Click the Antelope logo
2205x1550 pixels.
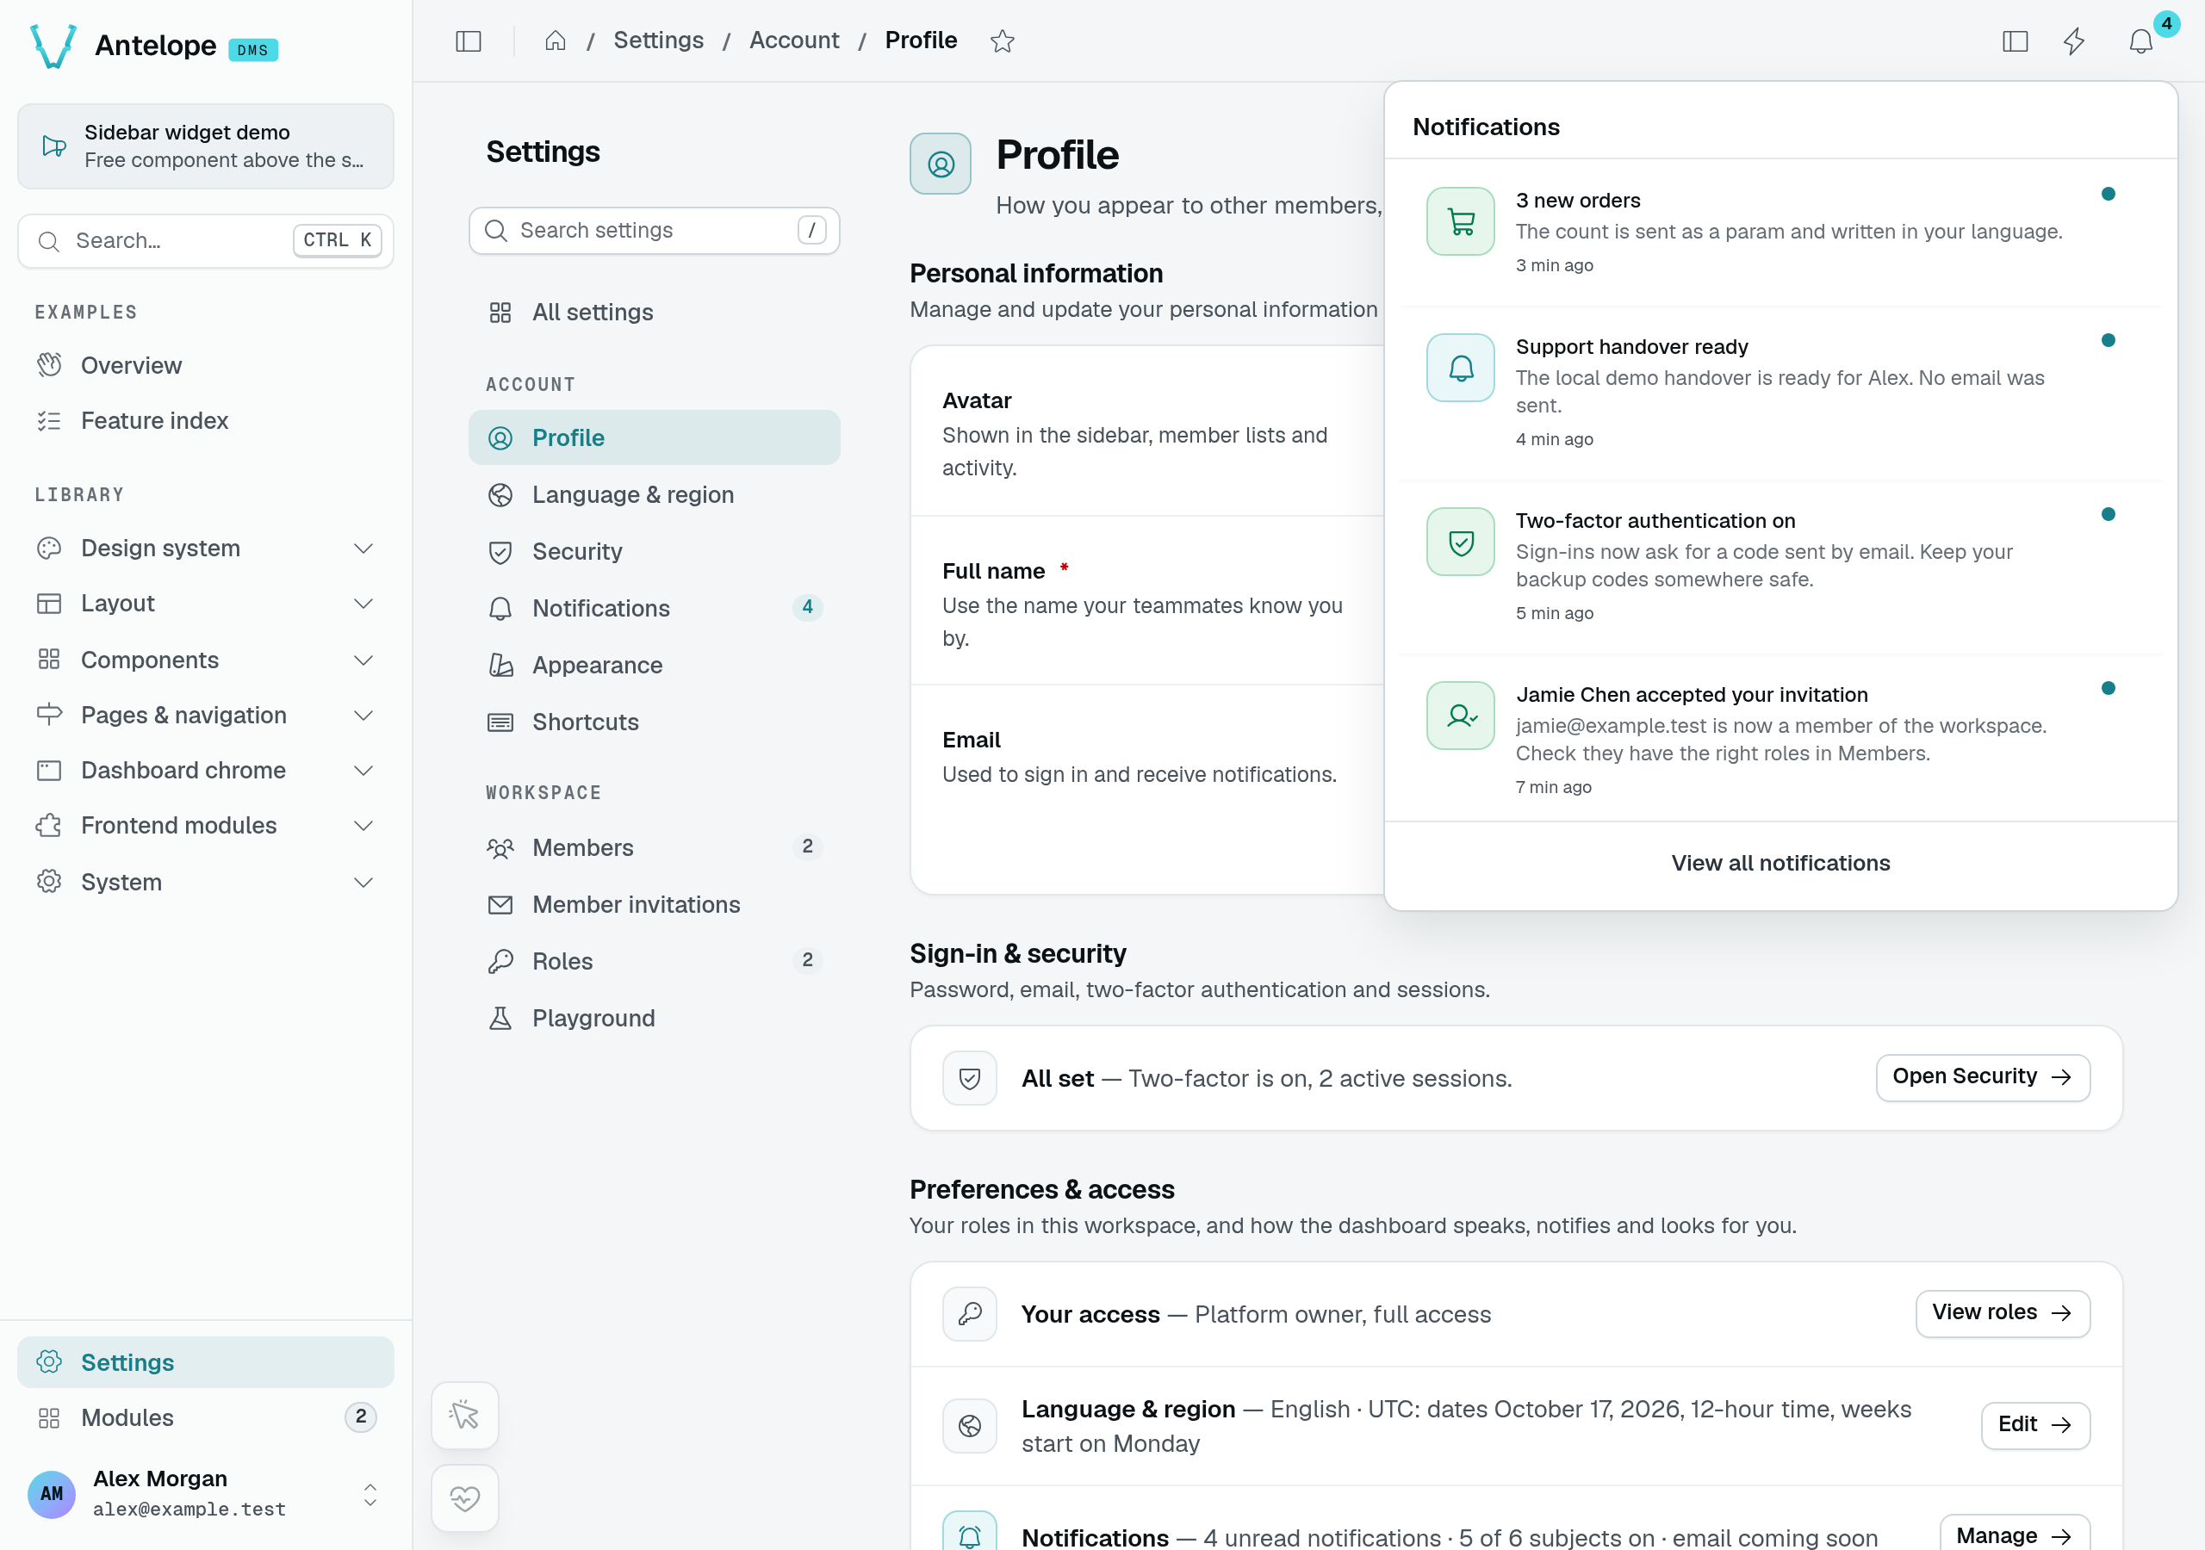pyautogui.click(x=53, y=45)
